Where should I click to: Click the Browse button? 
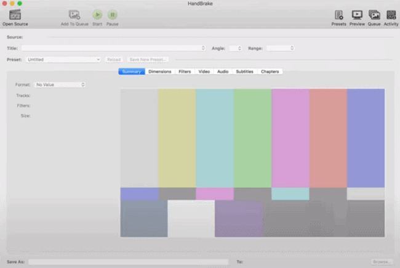tap(381, 262)
